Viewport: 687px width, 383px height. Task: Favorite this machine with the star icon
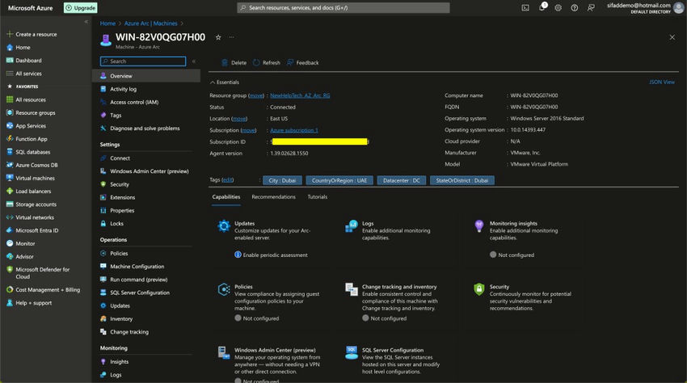pos(218,37)
